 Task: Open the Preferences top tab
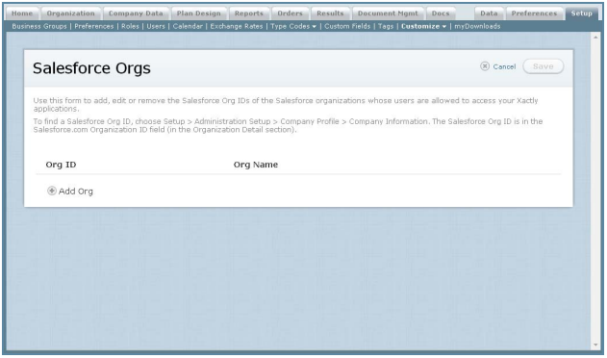tap(534, 13)
